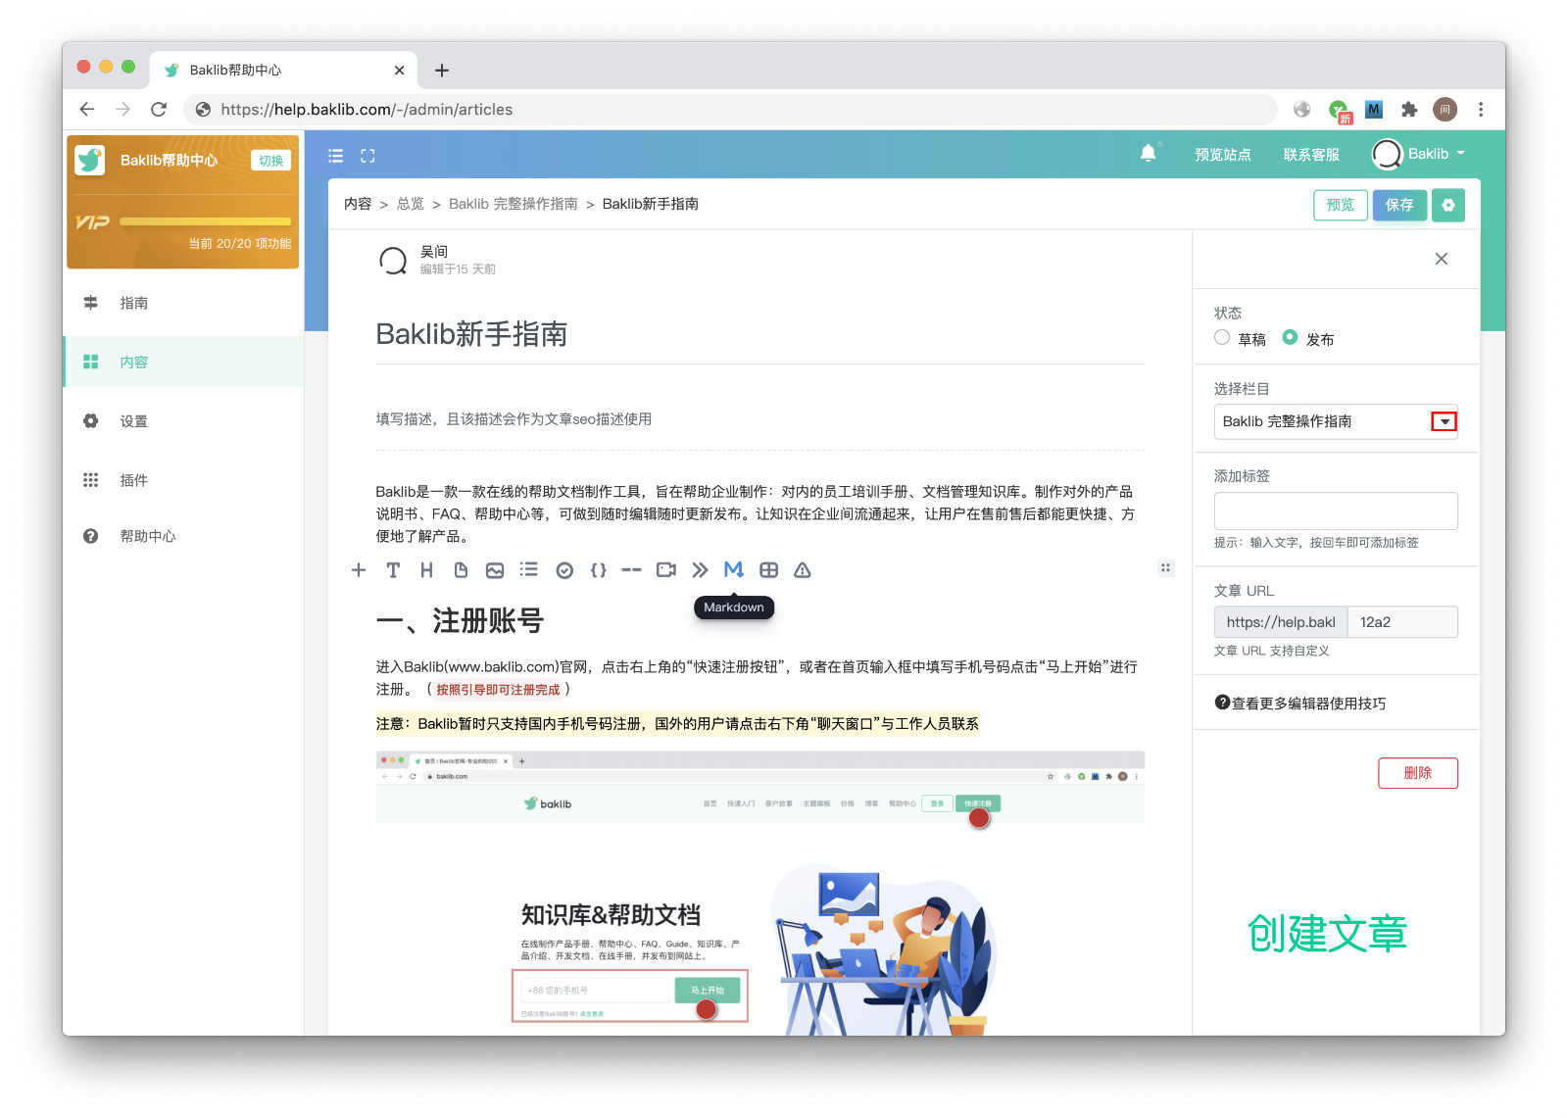This screenshot has width=1567, height=1118.
Task: Insert a video block from the toolbar
Action: [666, 570]
